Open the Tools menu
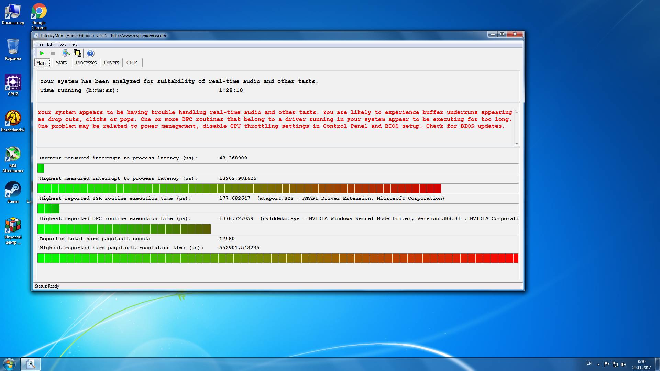The image size is (660, 371). click(x=62, y=44)
